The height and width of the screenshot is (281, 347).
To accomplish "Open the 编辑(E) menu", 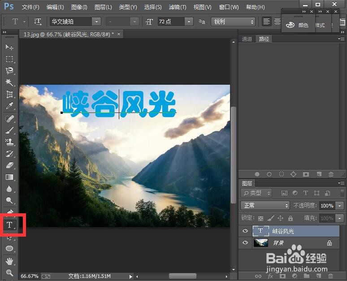I will [x=55, y=7].
